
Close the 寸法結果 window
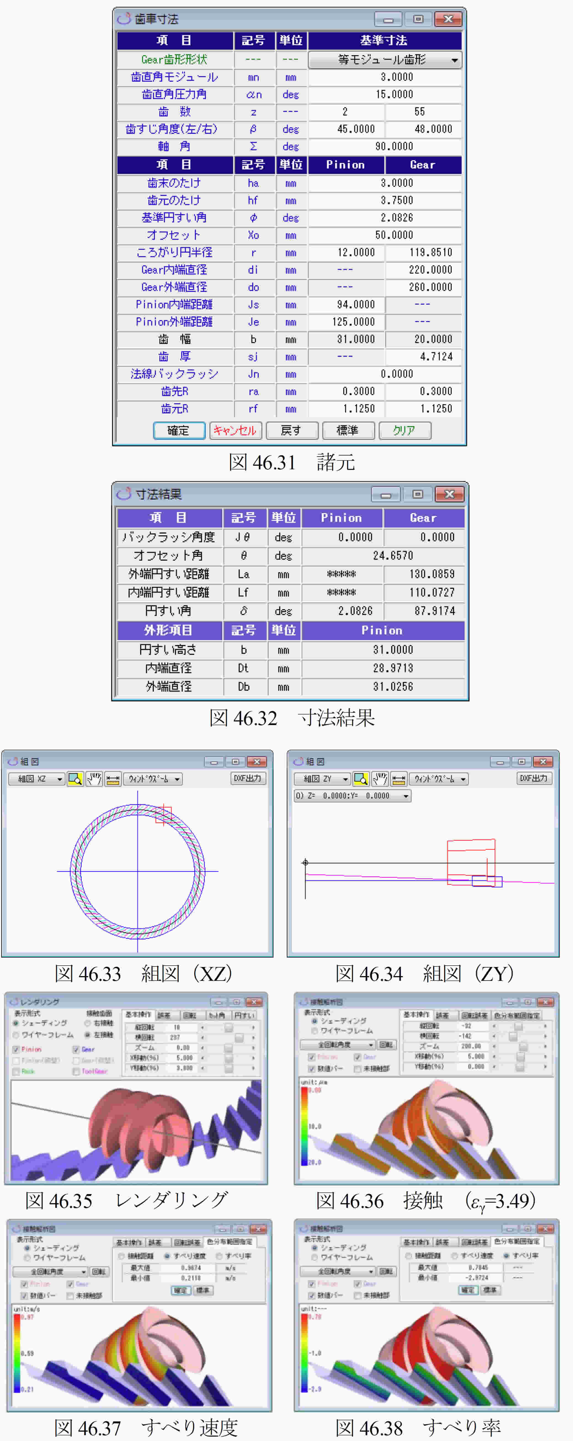[x=449, y=494]
